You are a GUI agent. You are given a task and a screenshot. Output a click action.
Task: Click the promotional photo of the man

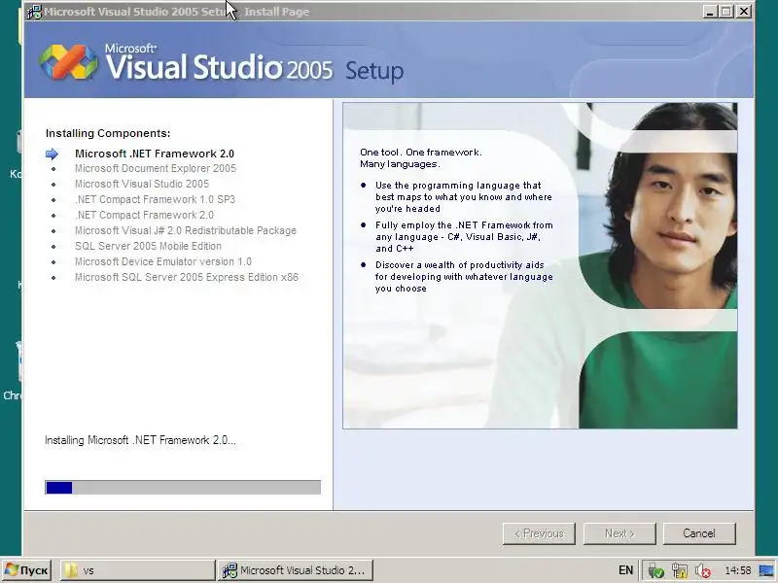pos(540,265)
